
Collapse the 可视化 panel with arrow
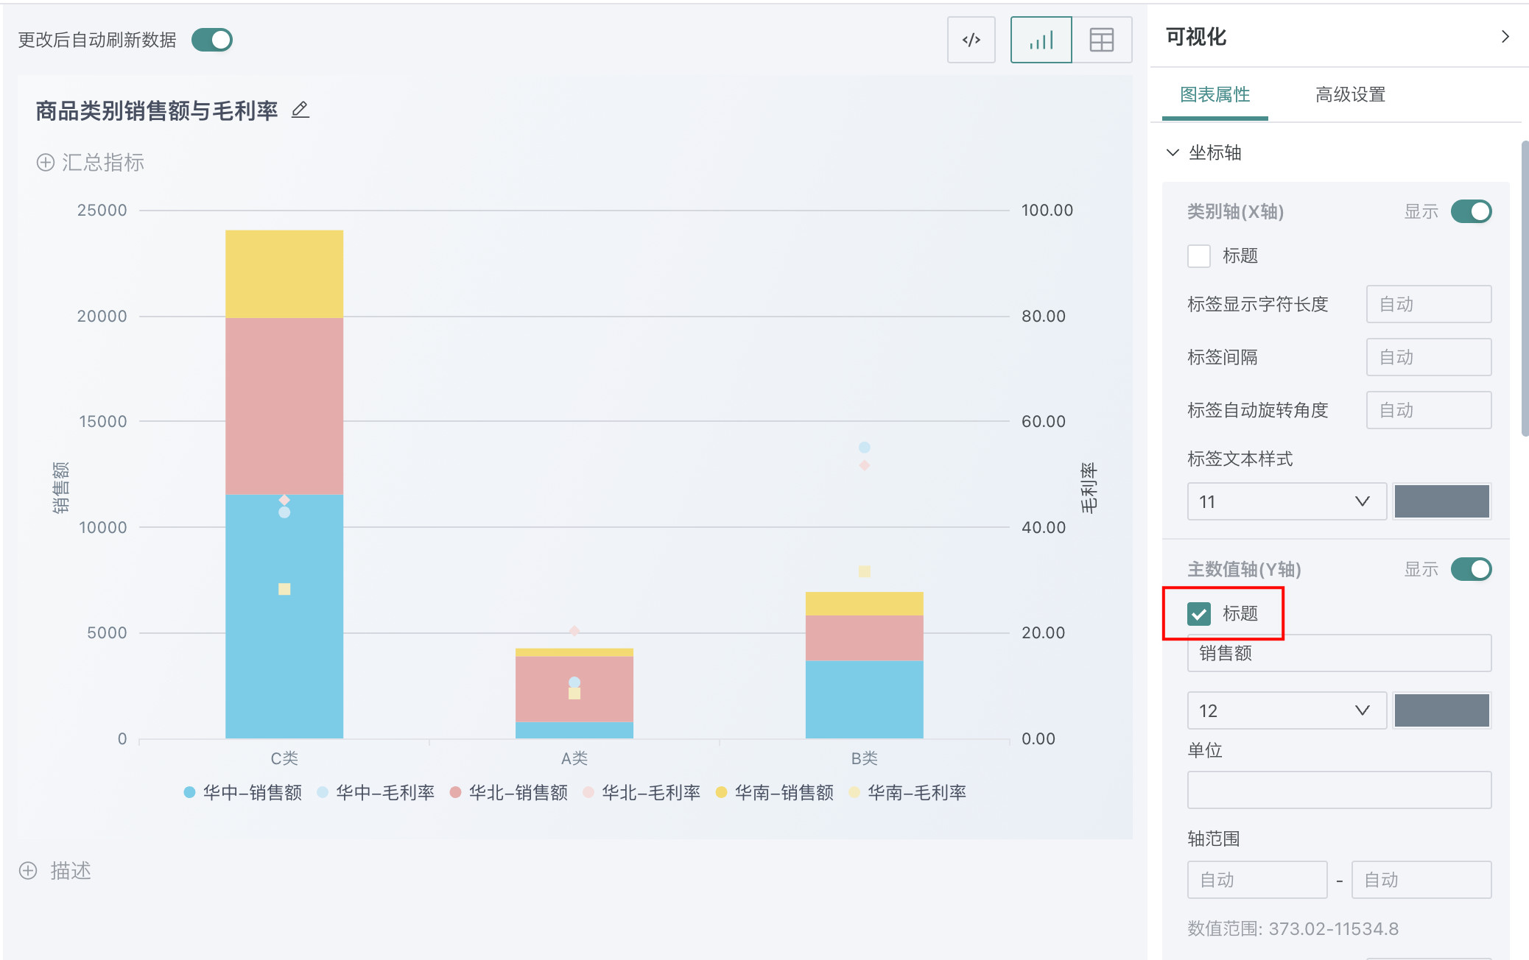point(1505,37)
